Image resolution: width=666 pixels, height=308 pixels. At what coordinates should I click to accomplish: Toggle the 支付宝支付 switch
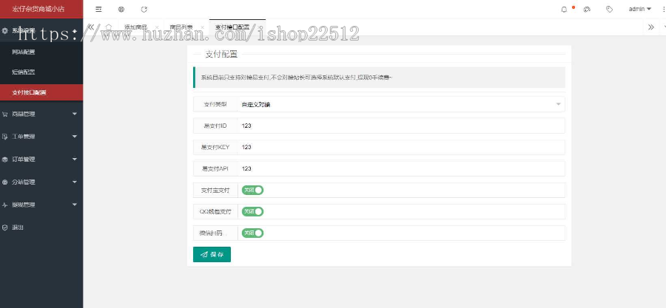[x=253, y=191]
